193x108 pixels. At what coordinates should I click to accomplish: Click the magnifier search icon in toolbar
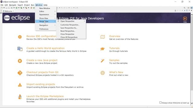click(x=185, y=8)
